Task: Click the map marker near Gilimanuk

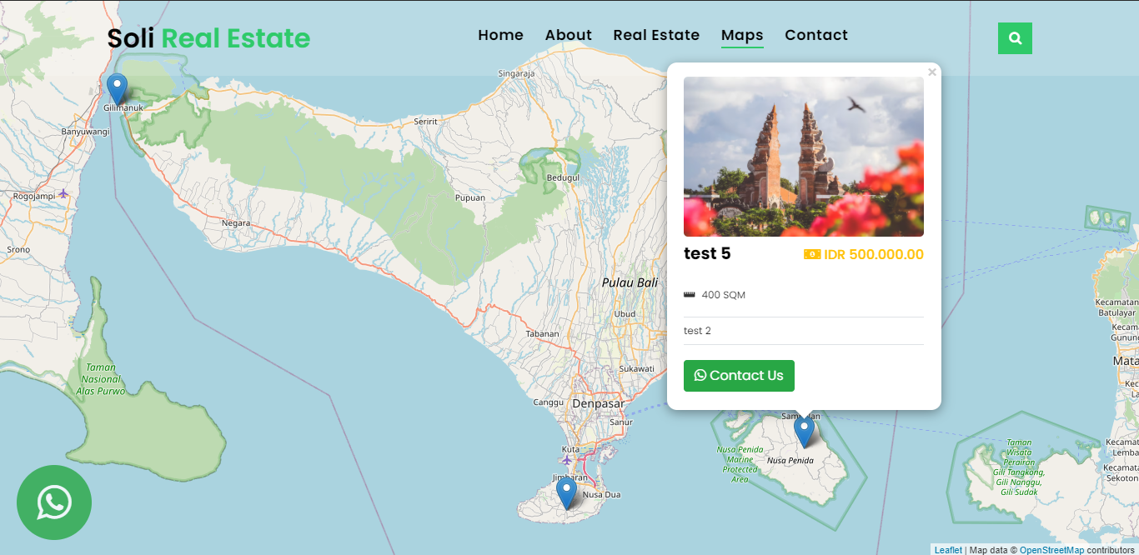Action: pyautogui.click(x=117, y=86)
